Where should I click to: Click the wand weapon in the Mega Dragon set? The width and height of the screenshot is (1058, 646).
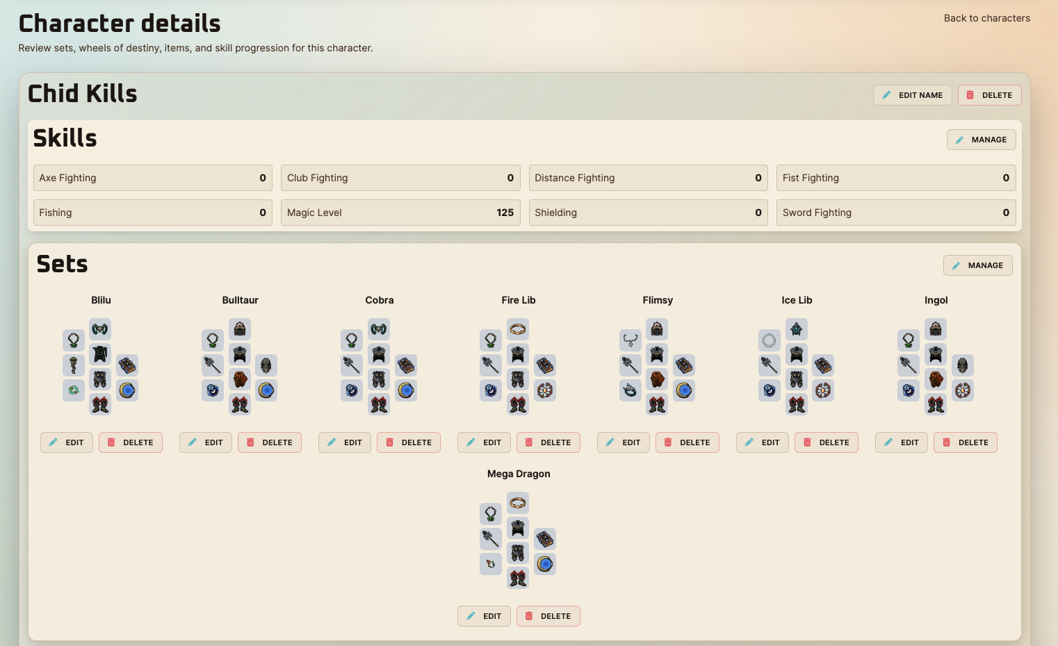[491, 539]
